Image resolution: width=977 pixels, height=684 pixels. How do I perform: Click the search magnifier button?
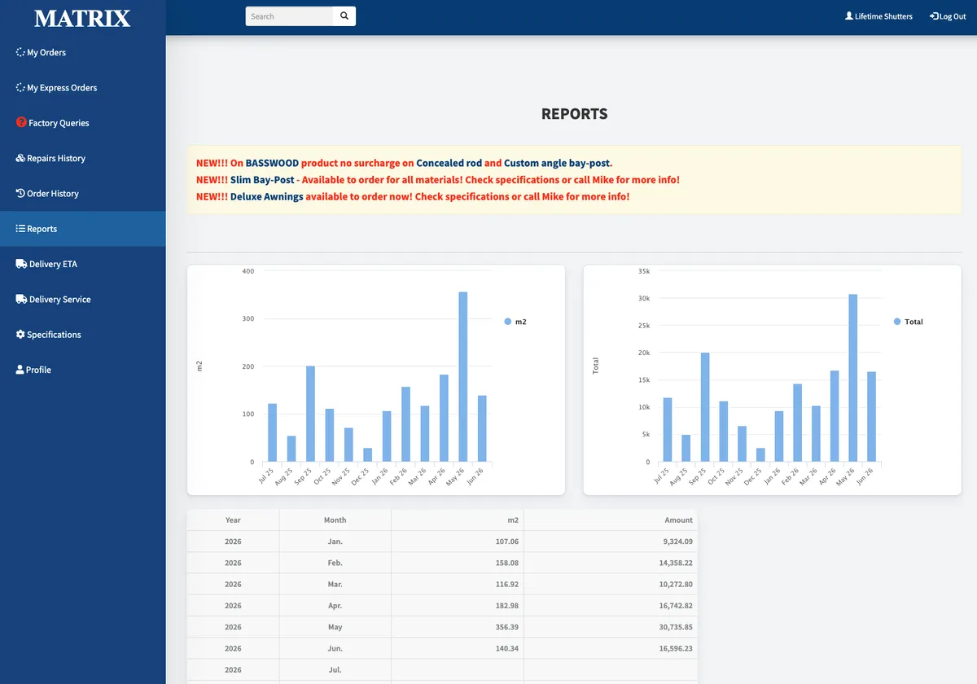(x=344, y=16)
